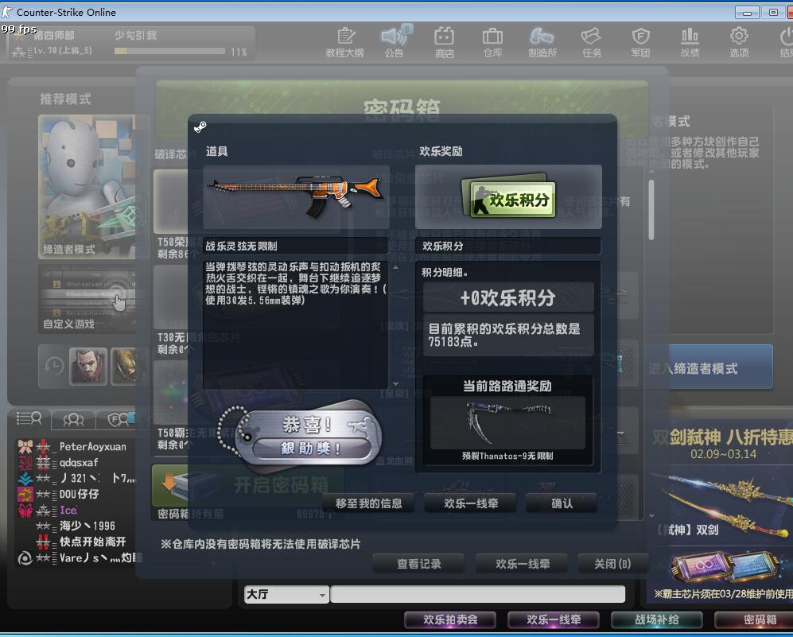The image size is (793, 637).
Task: Open the 军团 clan icon
Action: click(640, 42)
